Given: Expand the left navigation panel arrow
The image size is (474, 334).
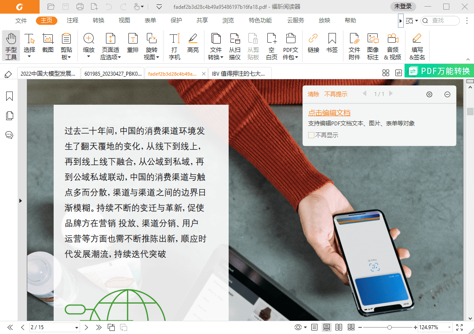Looking at the screenshot, I should (x=20, y=201).
